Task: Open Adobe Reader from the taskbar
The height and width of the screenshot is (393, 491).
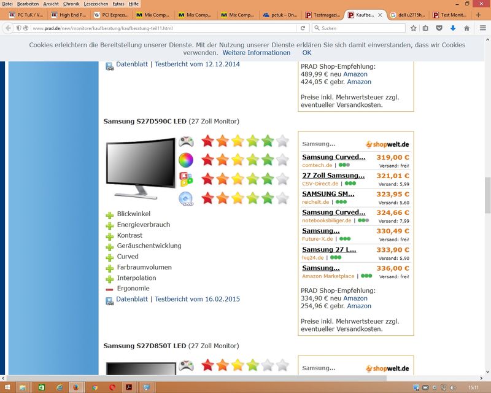Action: point(129,387)
